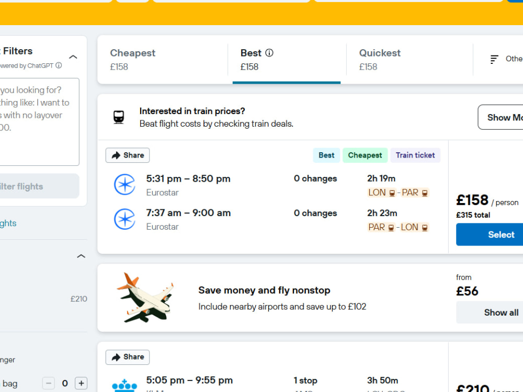Click the Cheapest badge on Eurostar result

click(x=365, y=155)
